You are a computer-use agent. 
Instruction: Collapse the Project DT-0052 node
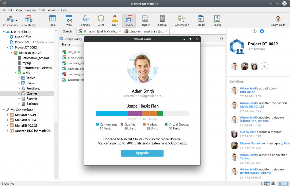pos(7,48)
